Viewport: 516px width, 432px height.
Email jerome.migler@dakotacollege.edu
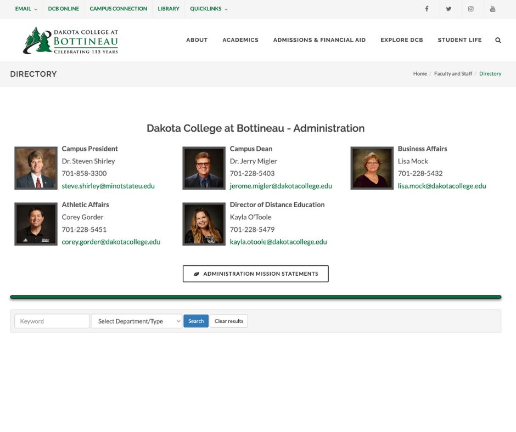pyautogui.click(x=281, y=186)
